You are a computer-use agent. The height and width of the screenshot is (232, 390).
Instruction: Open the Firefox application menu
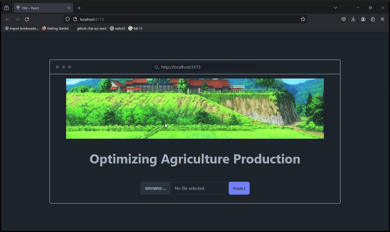(x=382, y=19)
